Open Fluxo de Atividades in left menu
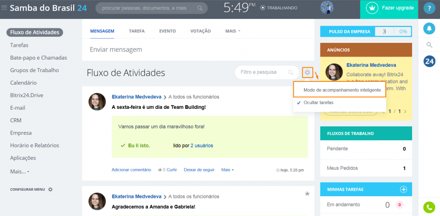The width and height of the screenshot is (440, 216). click(x=35, y=33)
